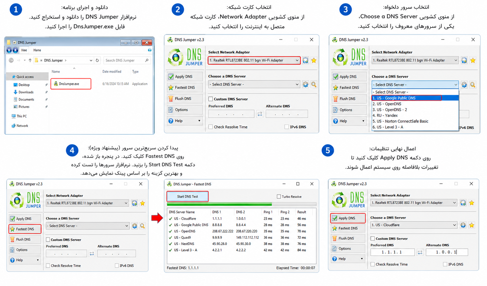Image resolution: width=487 pixels, height=286 pixels.
Task: Click the gear icon beside Cloudflare in step 5 window
Action: [463, 225]
